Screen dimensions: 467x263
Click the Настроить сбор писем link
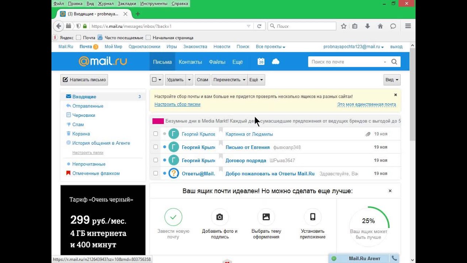(x=177, y=104)
